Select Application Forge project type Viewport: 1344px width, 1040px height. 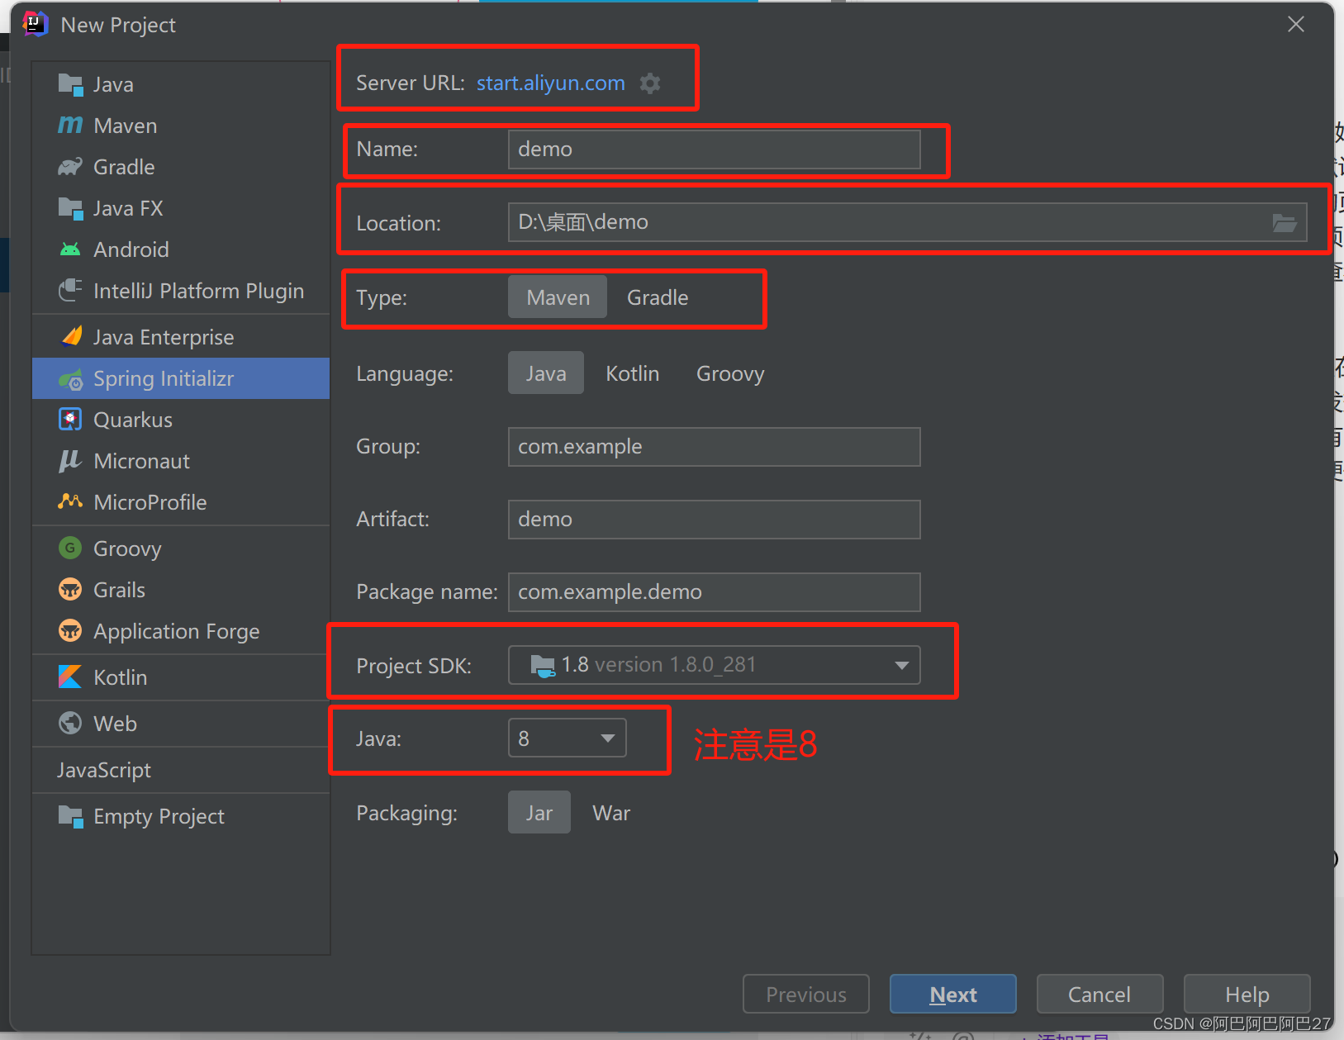(x=181, y=631)
